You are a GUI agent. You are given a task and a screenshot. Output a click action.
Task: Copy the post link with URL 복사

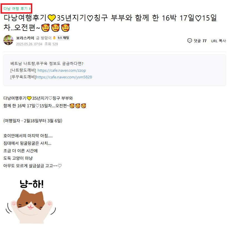218,41
